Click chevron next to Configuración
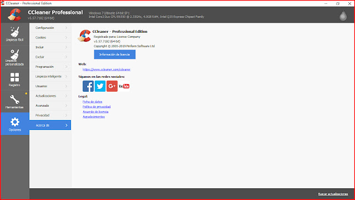The width and height of the screenshot is (355, 200). [67, 28]
